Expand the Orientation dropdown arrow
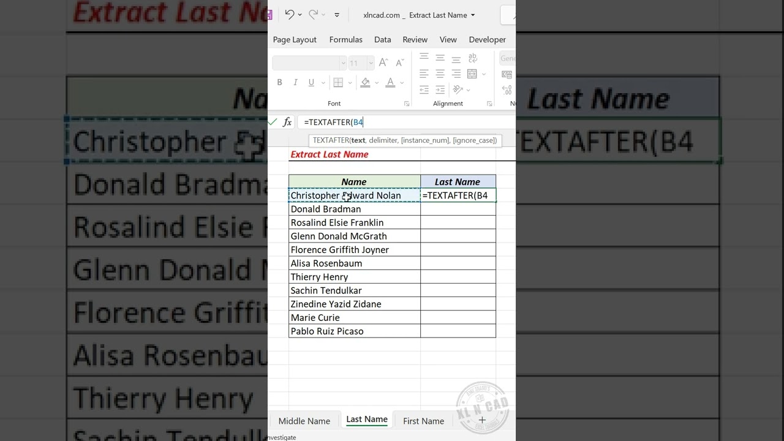The image size is (784, 441). point(469,90)
